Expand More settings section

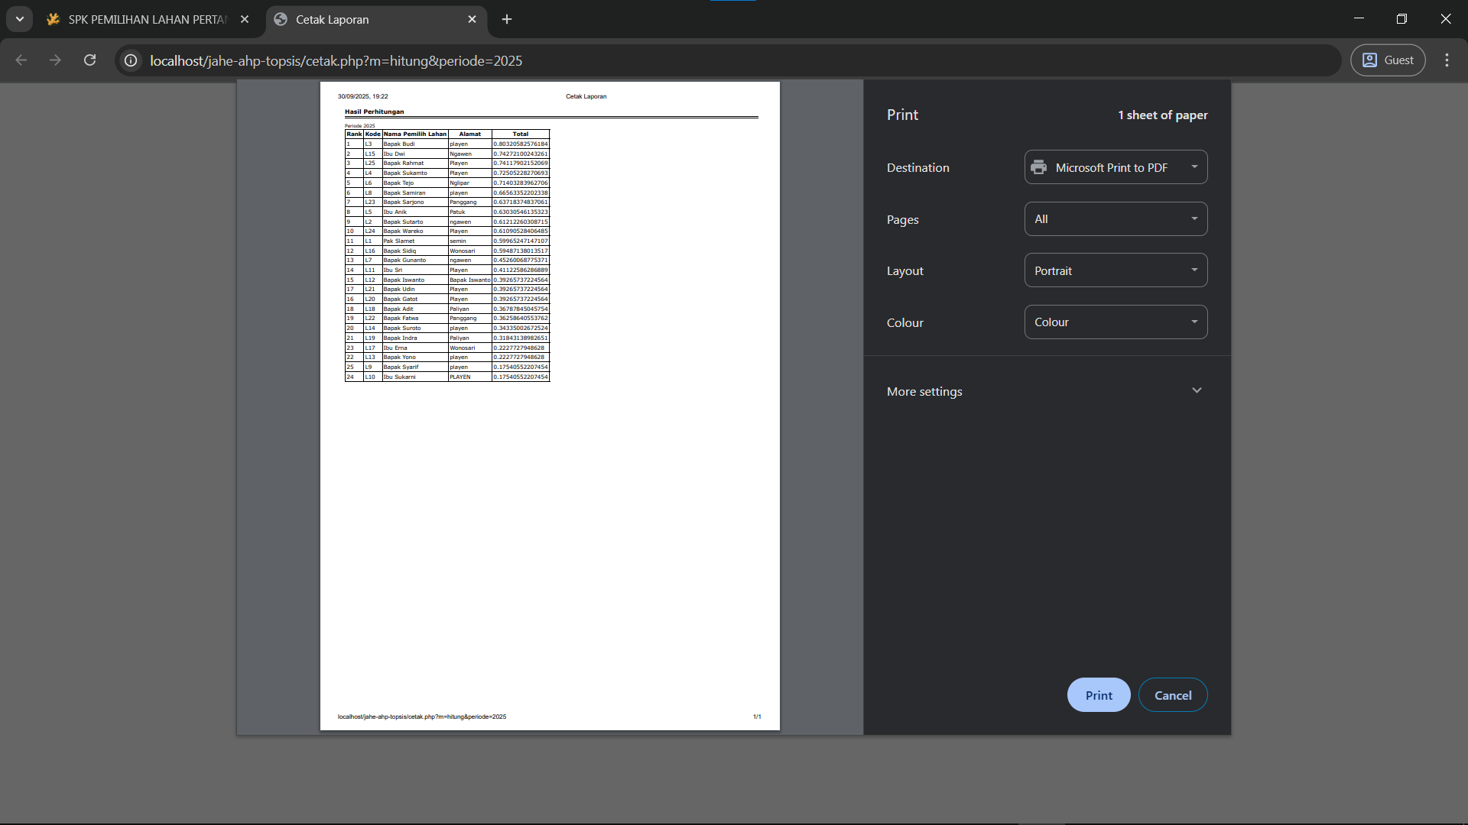pyautogui.click(x=1047, y=391)
